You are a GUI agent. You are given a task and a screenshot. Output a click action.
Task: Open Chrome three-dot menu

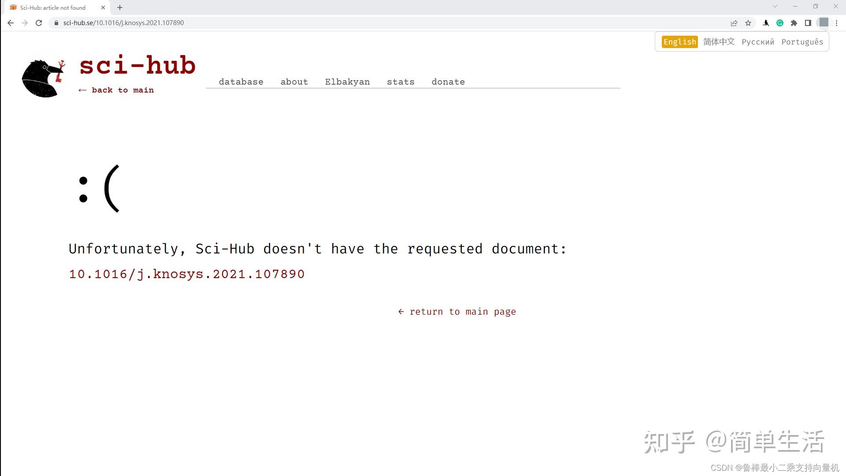pos(837,23)
